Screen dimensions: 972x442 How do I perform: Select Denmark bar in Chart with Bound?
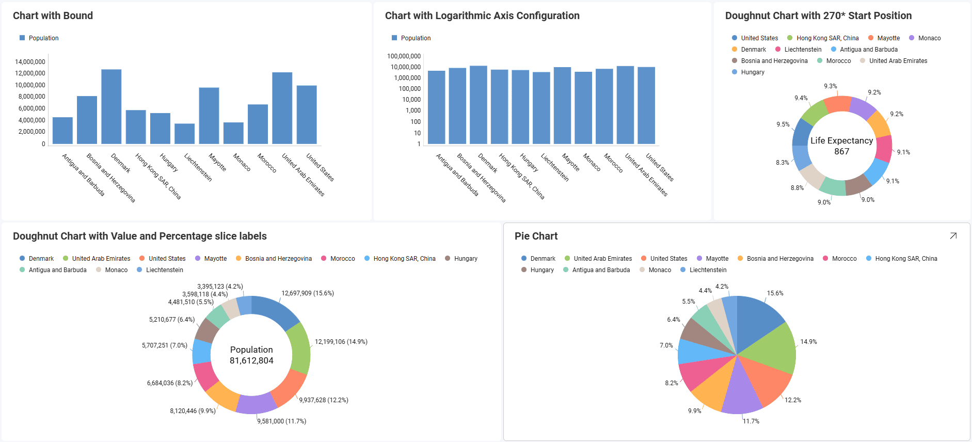tap(111, 107)
